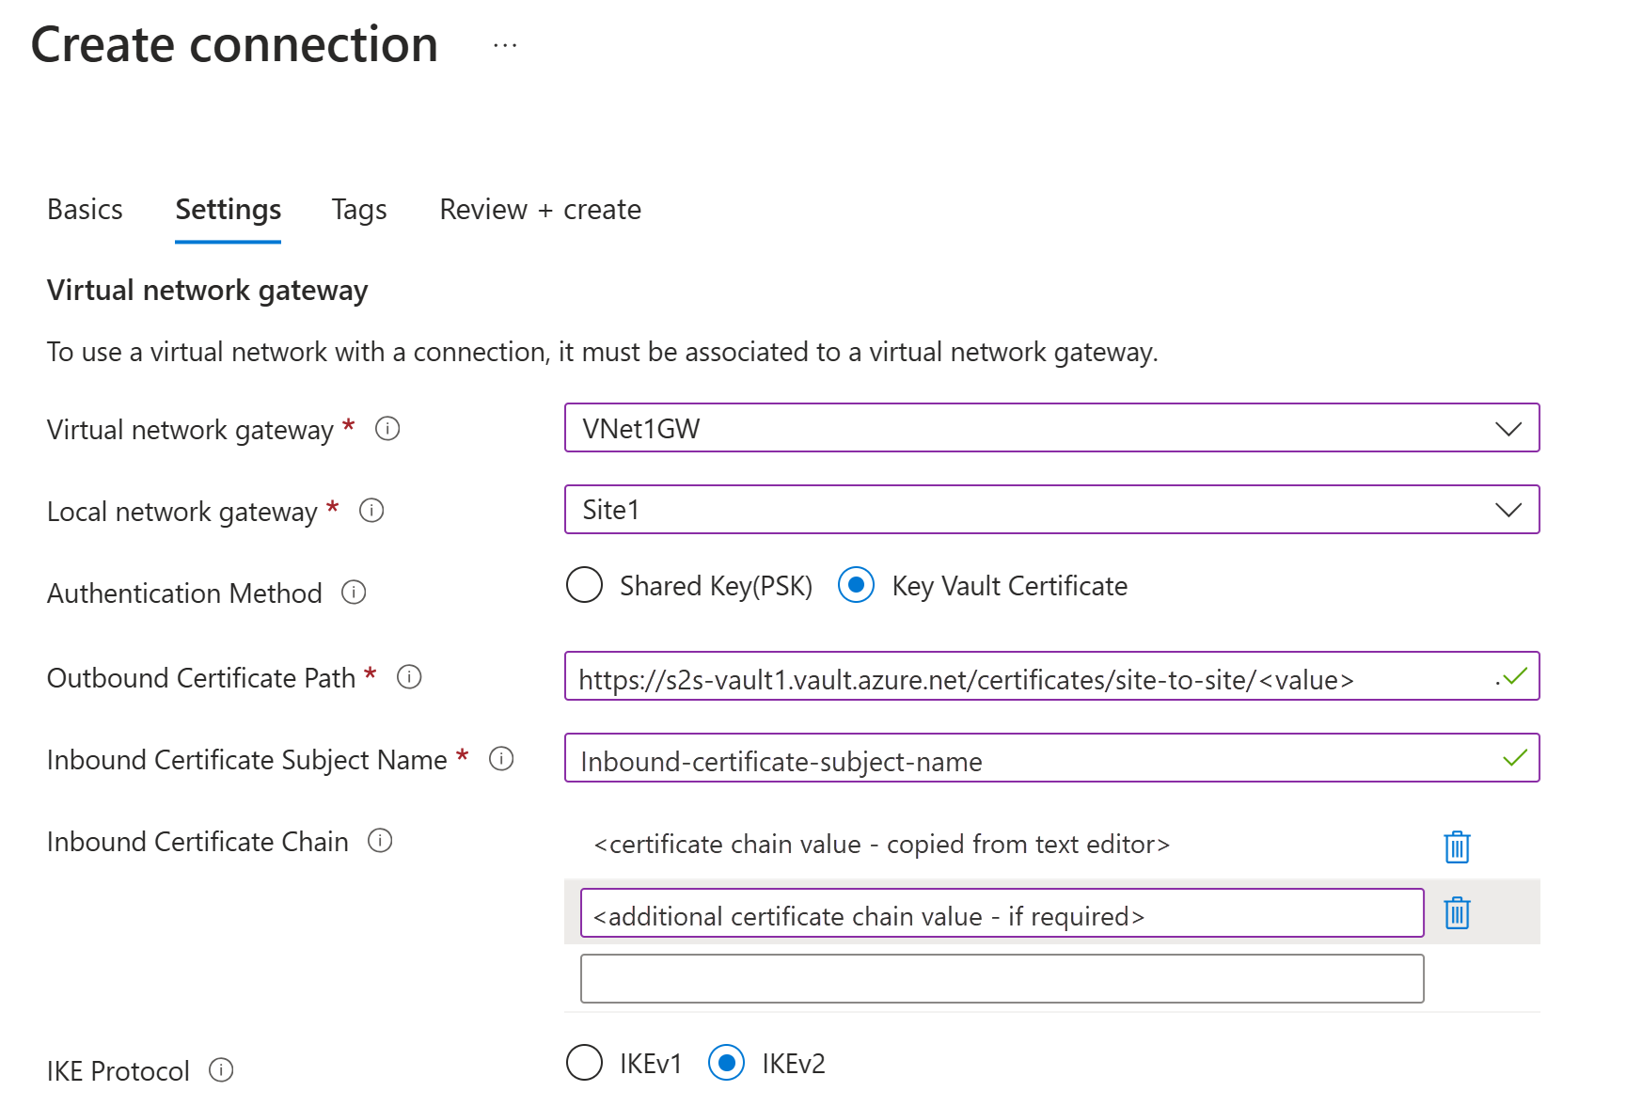
Task: Click Inbound Certificate Chain info icon
Action: coord(380,841)
